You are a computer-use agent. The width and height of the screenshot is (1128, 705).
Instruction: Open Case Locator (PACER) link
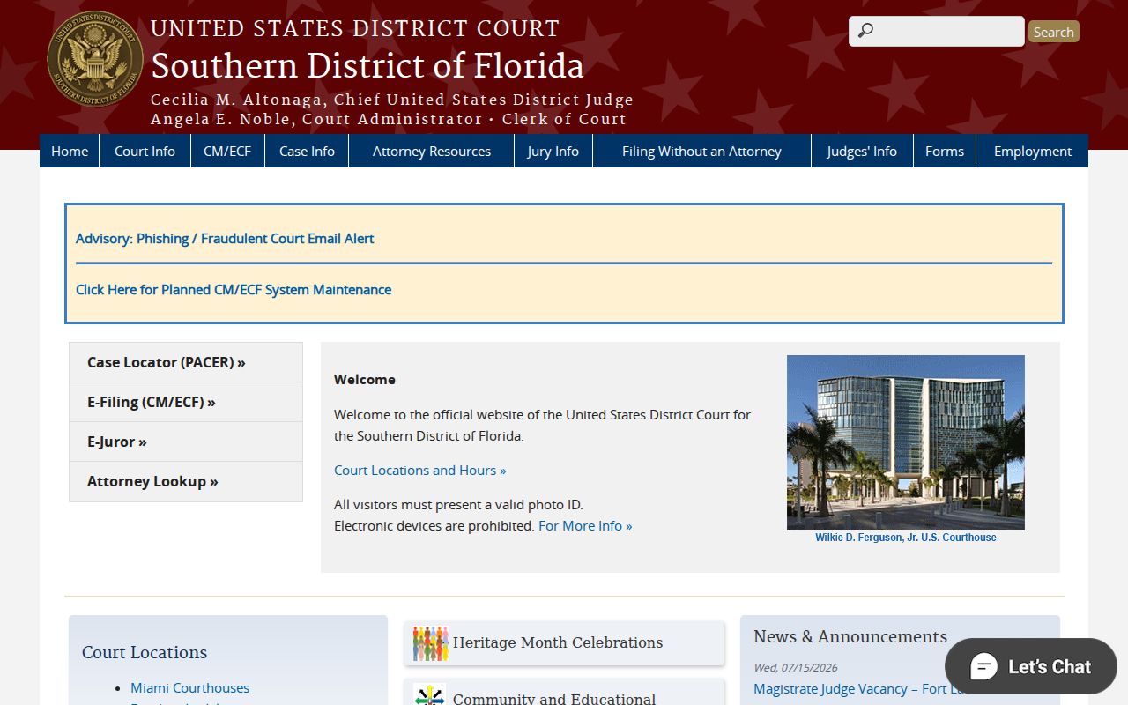[186, 362]
